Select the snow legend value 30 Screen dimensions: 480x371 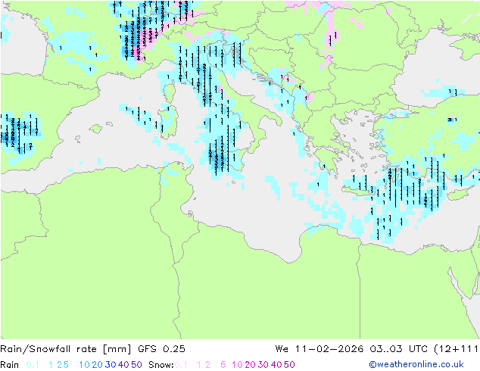pos(263,365)
